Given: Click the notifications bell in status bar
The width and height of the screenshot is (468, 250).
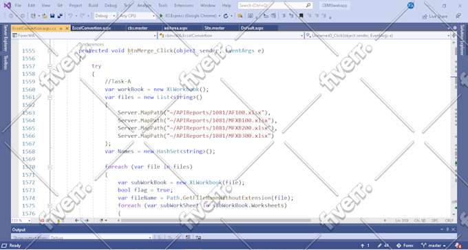Looking at the screenshot, I should [x=458, y=245].
